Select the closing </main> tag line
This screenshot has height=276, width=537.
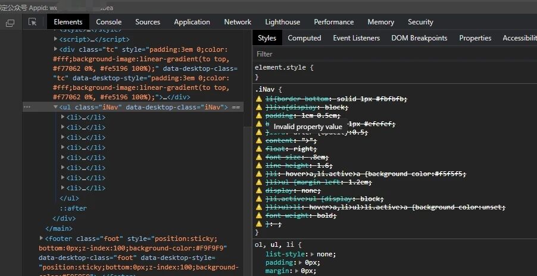click(59, 228)
